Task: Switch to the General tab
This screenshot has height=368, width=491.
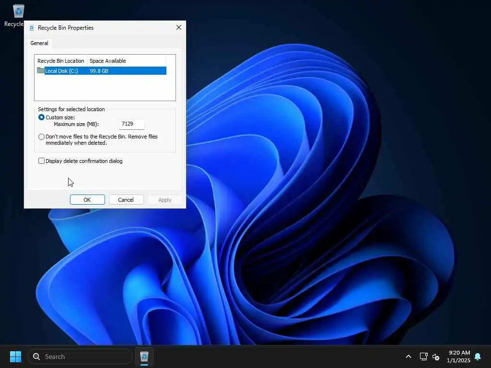Action: coord(39,43)
